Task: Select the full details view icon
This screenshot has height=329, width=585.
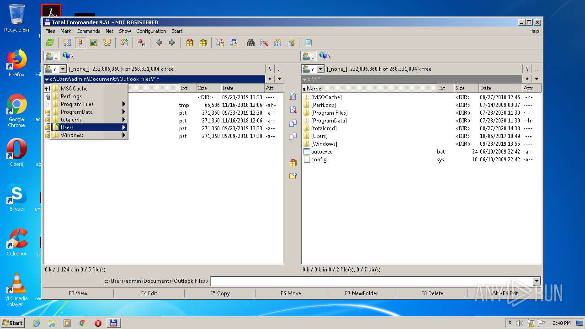Action: click(80, 42)
